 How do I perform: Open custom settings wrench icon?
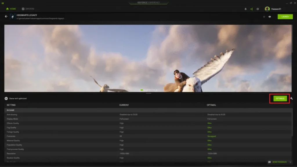click(x=291, y=99)
